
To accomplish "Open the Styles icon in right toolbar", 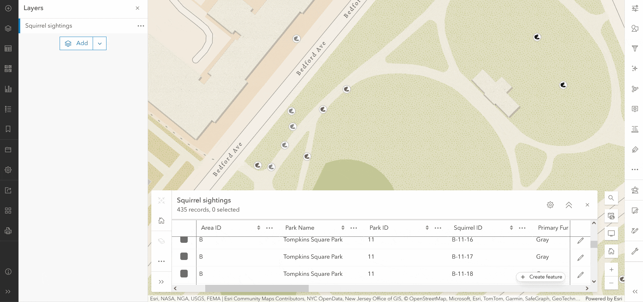I will [635, 29].
